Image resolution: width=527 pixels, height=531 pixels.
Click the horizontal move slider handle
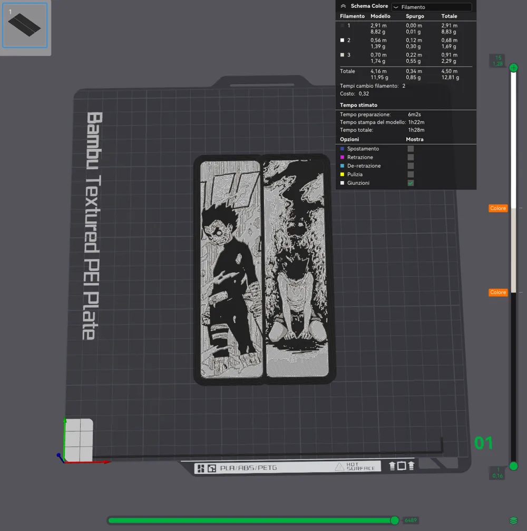pyautogui.click(x=395, y=520)
